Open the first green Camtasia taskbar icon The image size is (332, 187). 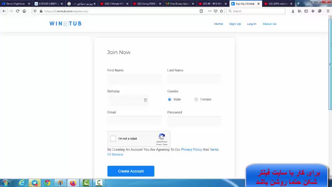coord(86,183)
